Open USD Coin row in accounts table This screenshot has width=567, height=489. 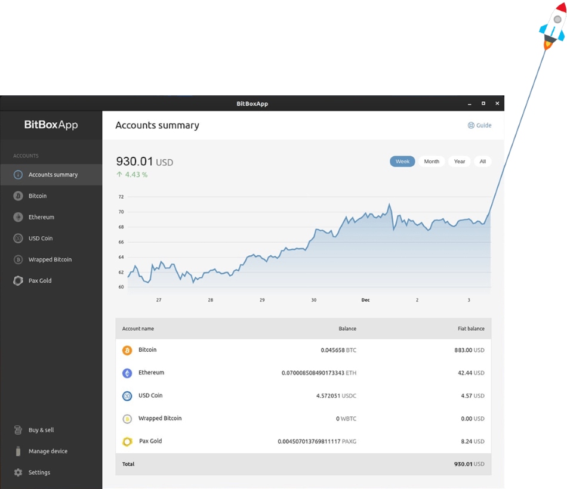(303, 396)
